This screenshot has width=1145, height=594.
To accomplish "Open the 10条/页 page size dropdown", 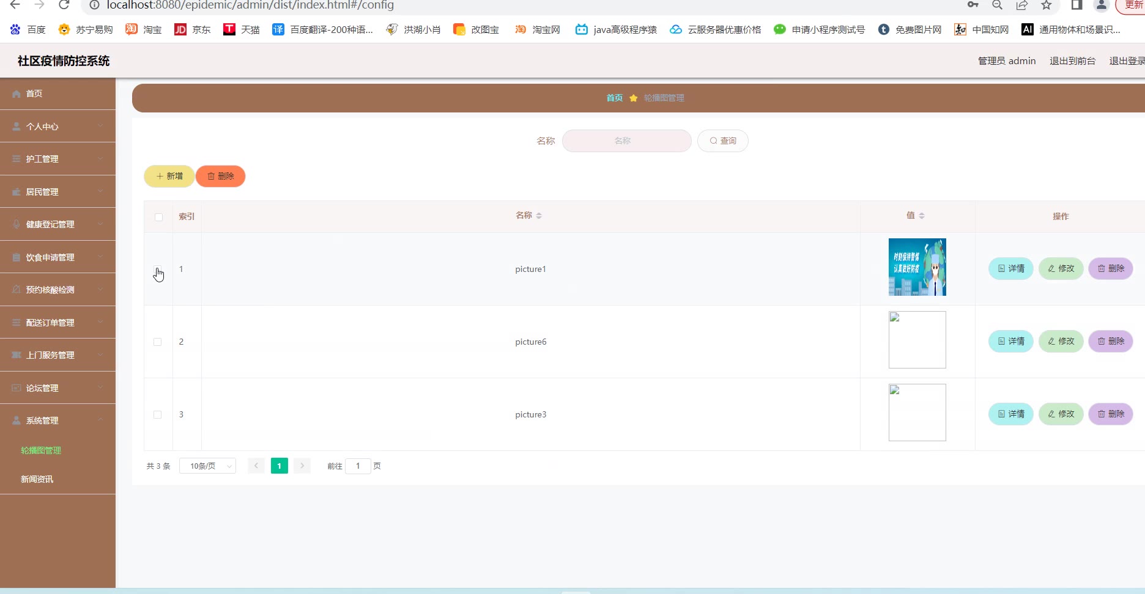I will click(207, 466).
